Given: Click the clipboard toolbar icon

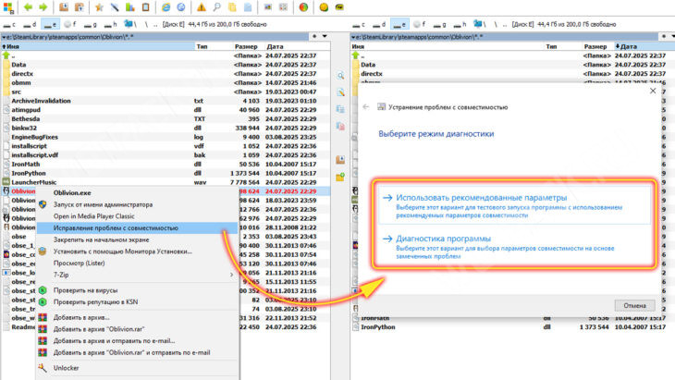Looking at the screenshot, I should [x=145, y=7].
